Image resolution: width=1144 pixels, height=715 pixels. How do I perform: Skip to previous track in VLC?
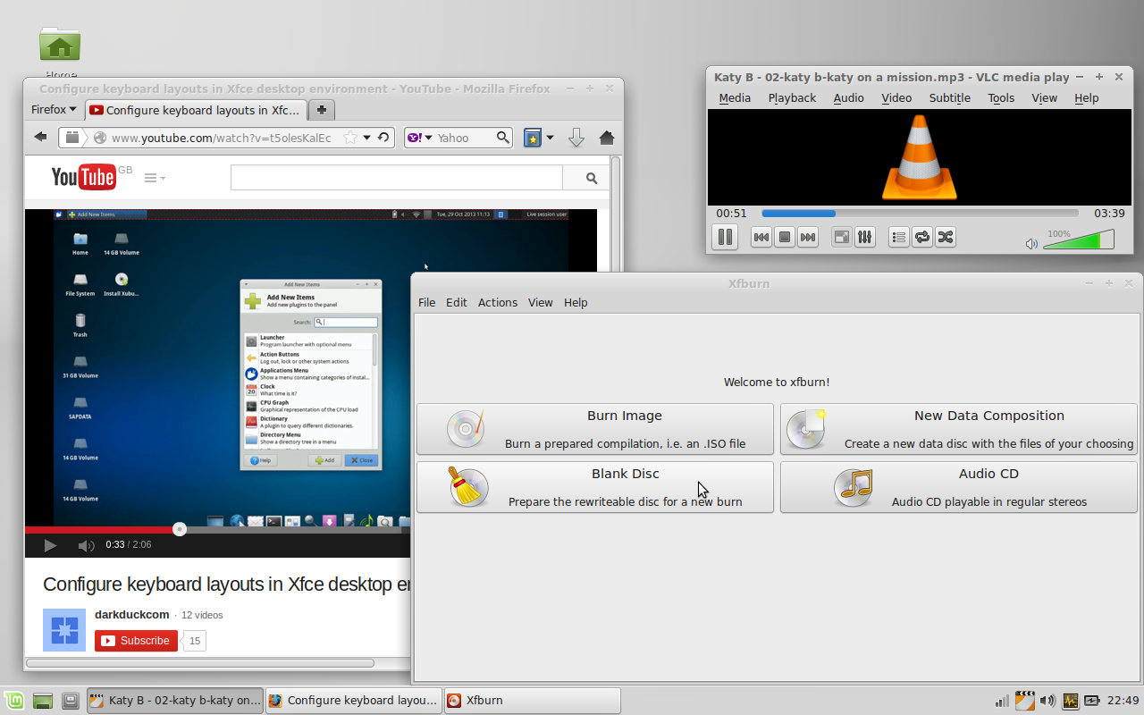761,237
